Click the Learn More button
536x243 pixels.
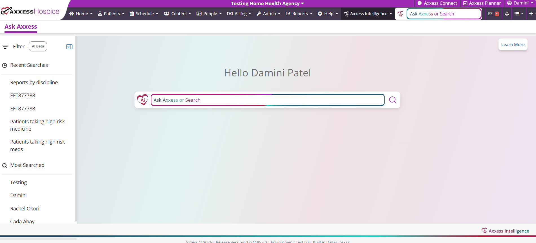coord(513,45)
